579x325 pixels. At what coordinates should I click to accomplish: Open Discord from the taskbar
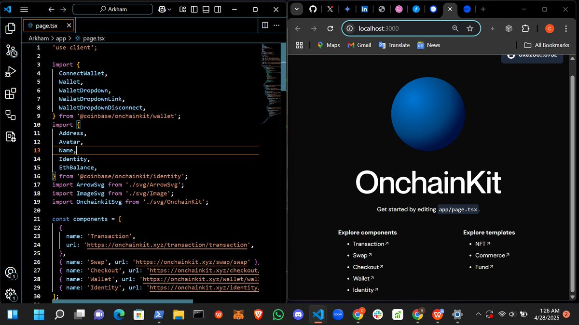(298, 314)
